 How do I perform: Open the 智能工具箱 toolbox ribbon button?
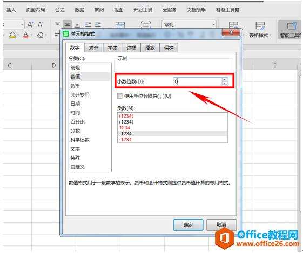tap(291, 30)
